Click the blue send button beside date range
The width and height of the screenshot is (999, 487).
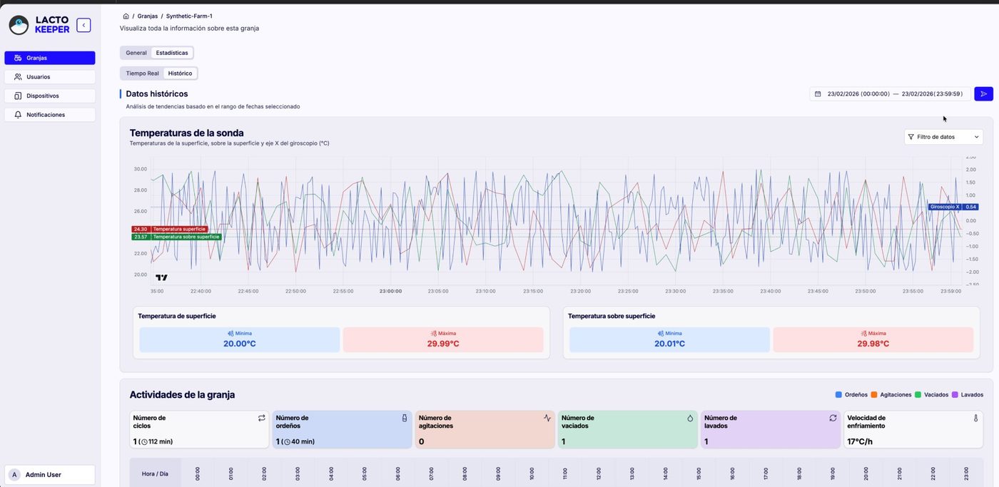pos(983,93)
